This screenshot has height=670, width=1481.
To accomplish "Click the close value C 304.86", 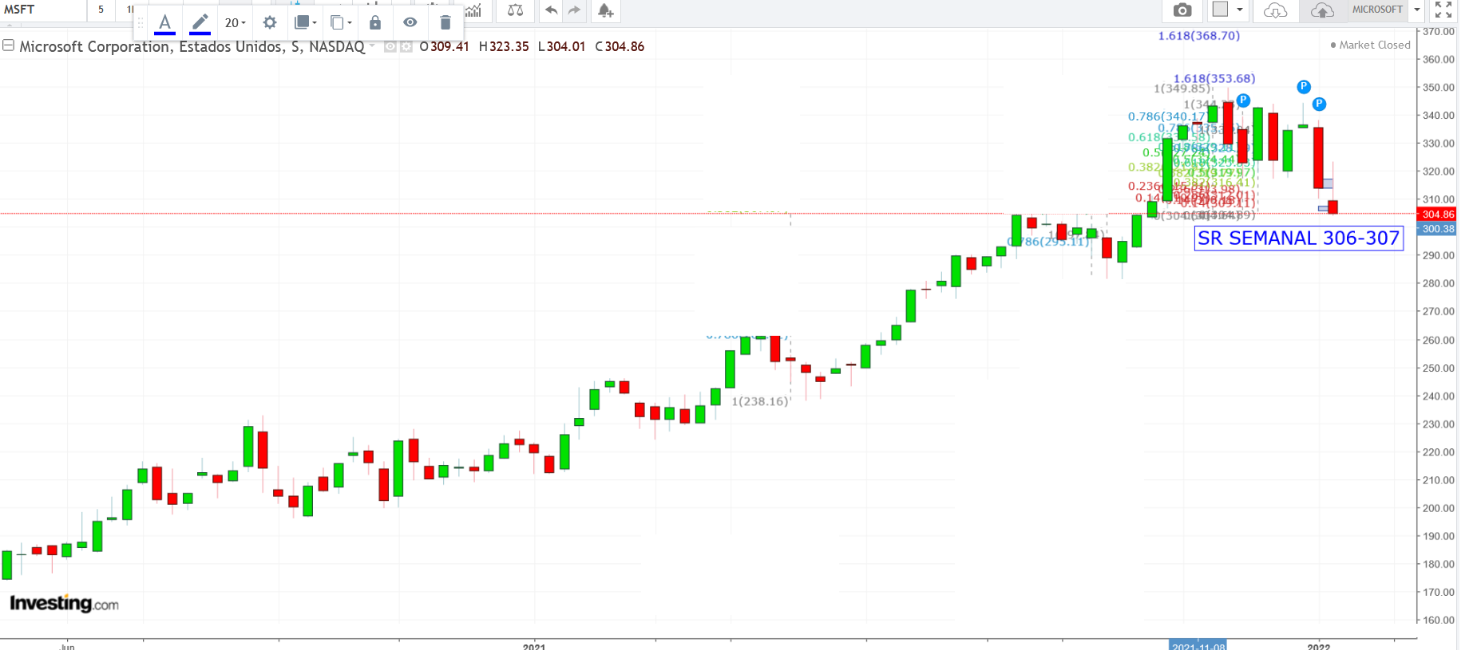I will coord(620,47).
